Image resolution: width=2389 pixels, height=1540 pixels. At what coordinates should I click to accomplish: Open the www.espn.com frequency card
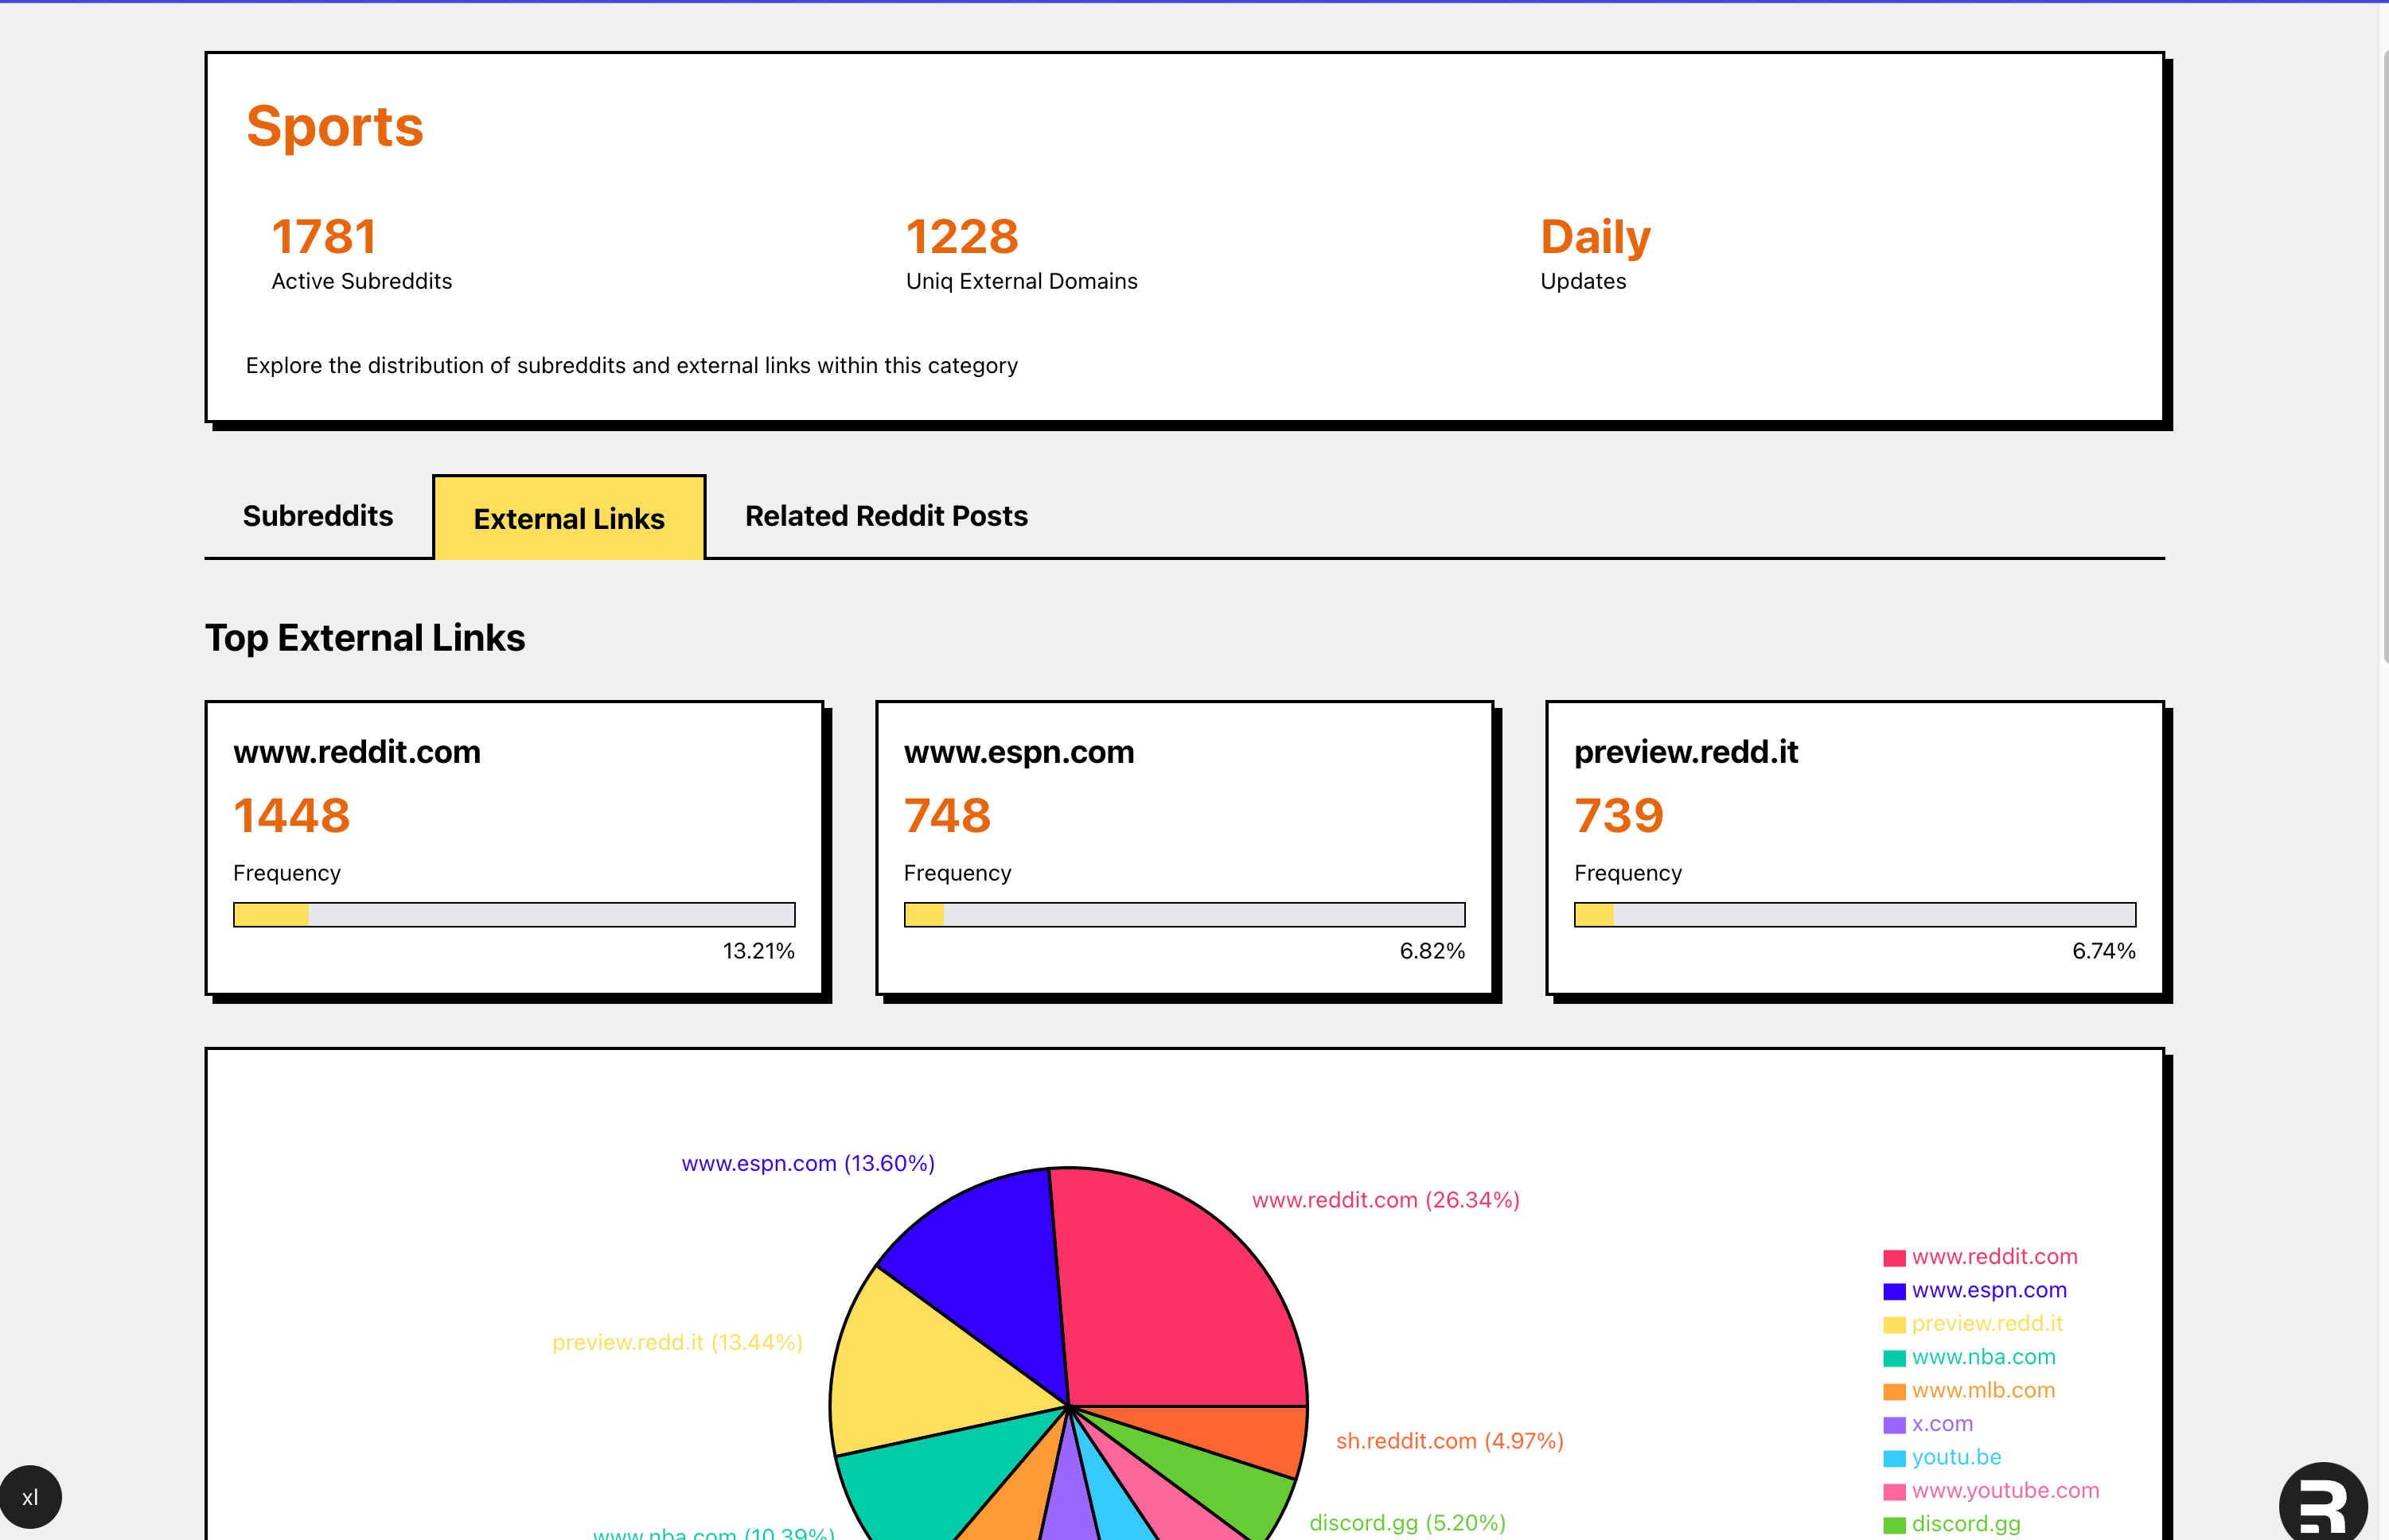tap(1183, 848)
